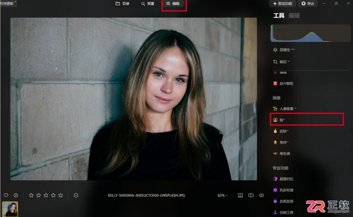Click the 专业功能 professional section heading
The image size is (353, 217).
pyautogui.click(x=280, y=168)
